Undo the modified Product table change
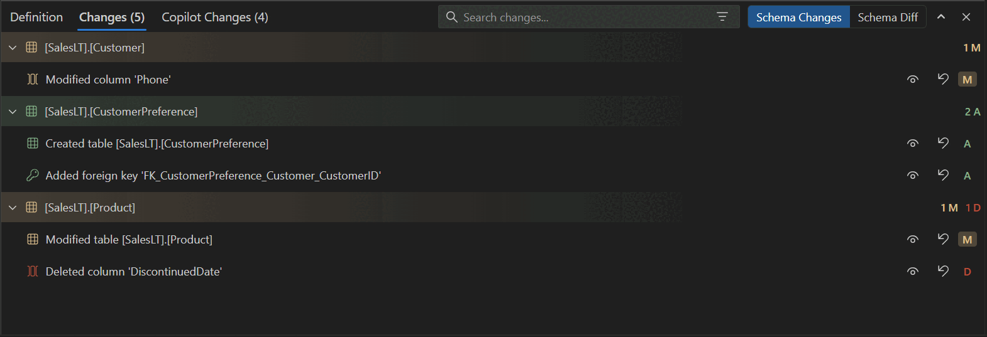The width and height of the screenshot is (987, 337). pos(943,239)
